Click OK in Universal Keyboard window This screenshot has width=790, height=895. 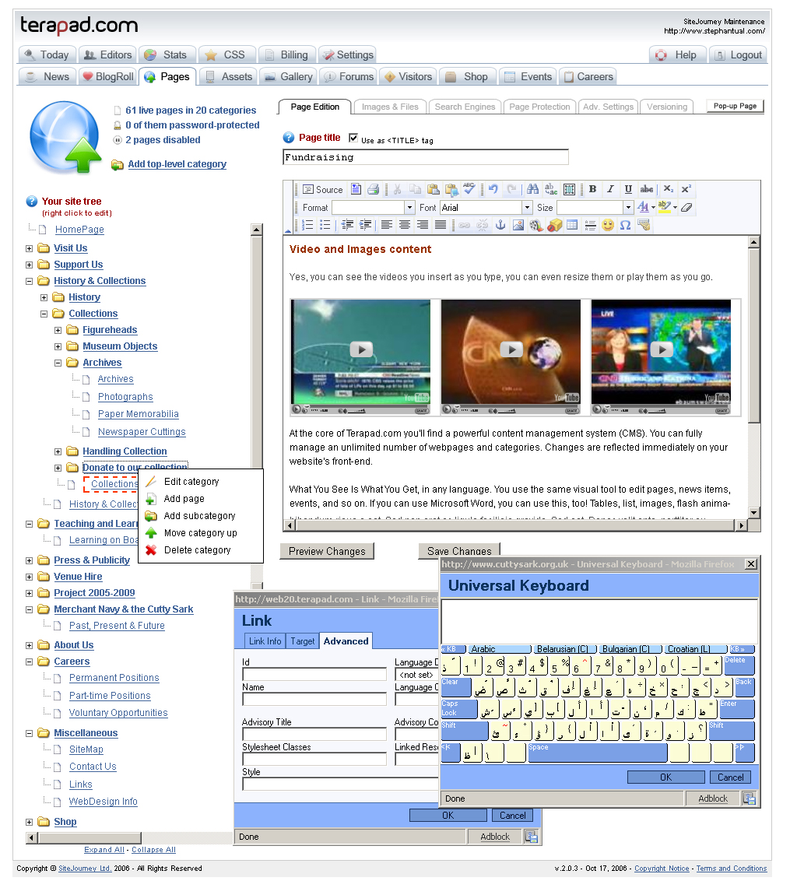[665, 777]
